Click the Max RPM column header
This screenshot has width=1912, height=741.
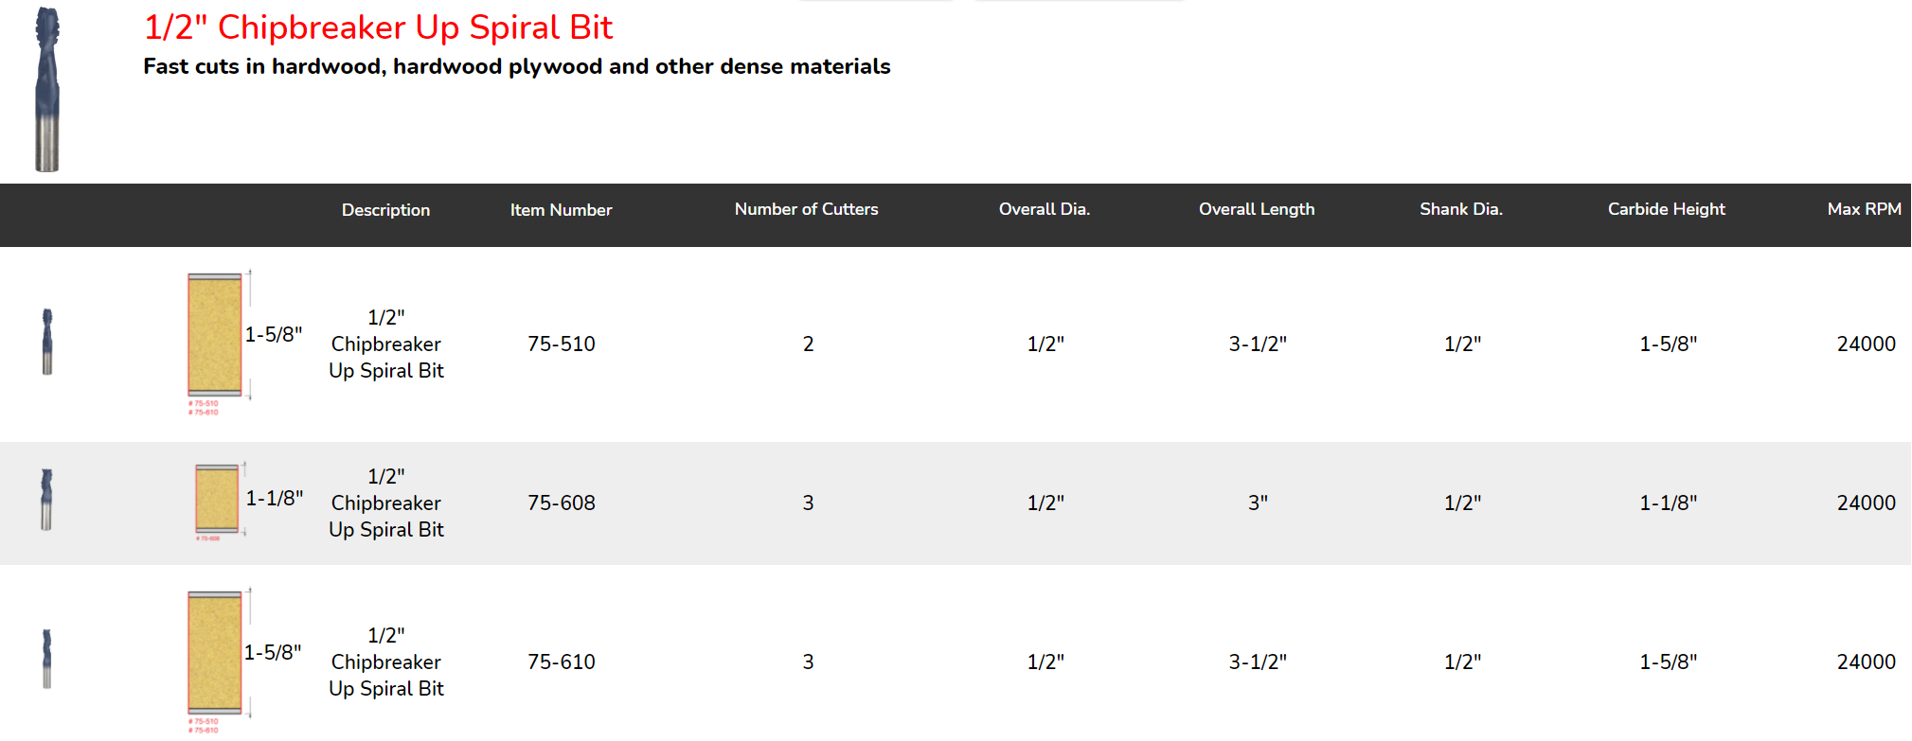tap(1865, 209)
